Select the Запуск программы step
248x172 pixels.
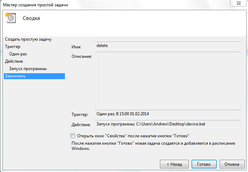28,69
